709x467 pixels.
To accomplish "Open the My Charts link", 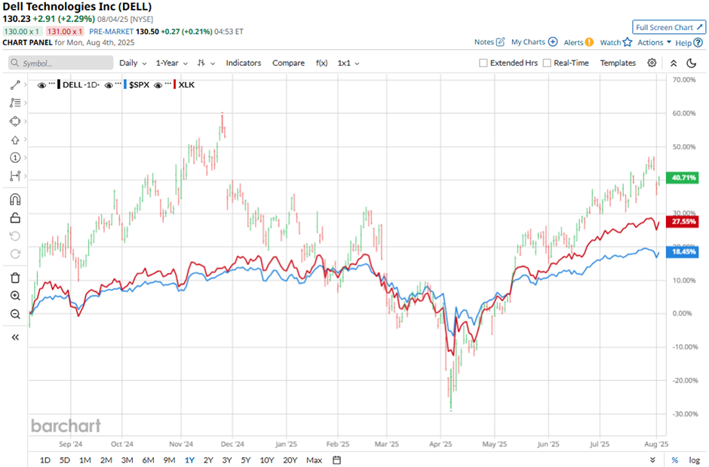I will click(528, 42).
